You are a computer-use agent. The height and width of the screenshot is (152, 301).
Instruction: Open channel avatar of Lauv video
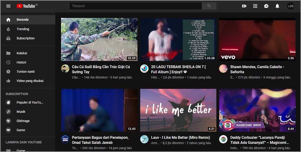tap(144, 139)
